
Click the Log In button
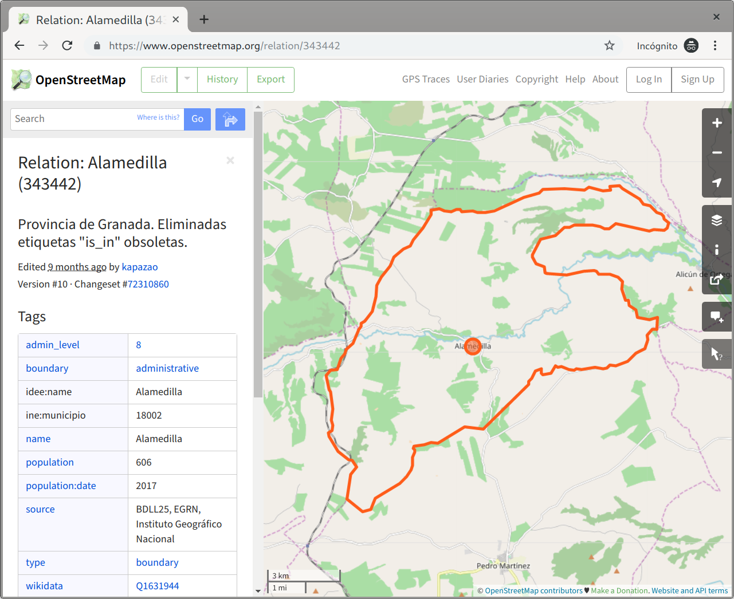[x=649, y=80]
